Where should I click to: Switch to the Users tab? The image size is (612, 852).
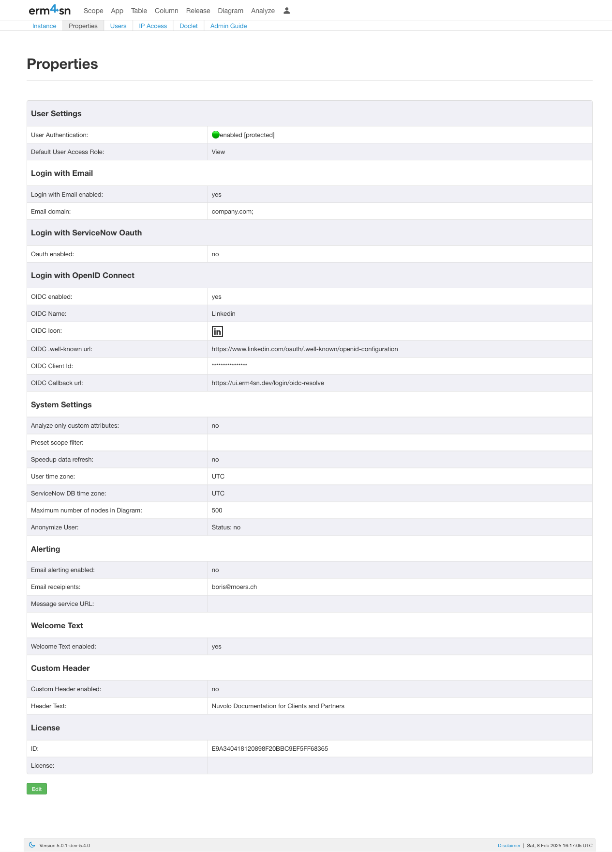tap(118, 26)
